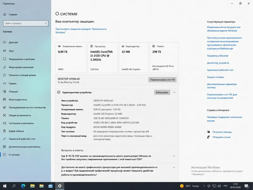This screenshot has height=190, width=253.
Task: Click the Отправить отзыв person icon
Action: tap(208, 137)
